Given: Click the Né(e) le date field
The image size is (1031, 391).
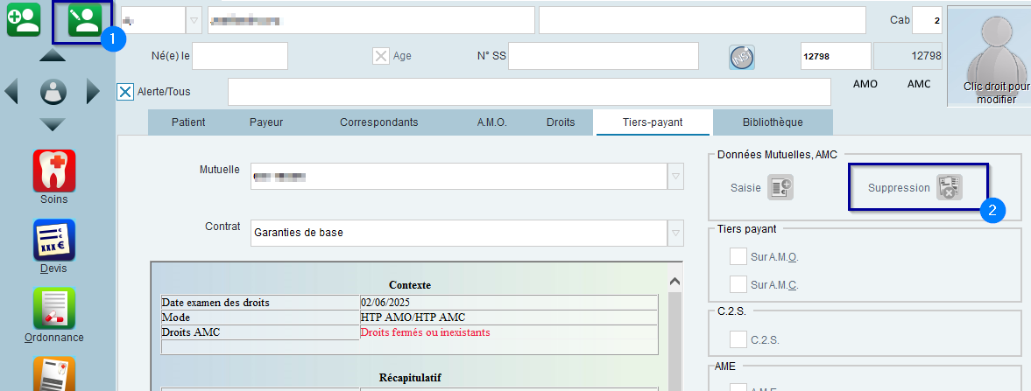Looking at the screenshot, I should pyautogui.click(x=240, y=56).
